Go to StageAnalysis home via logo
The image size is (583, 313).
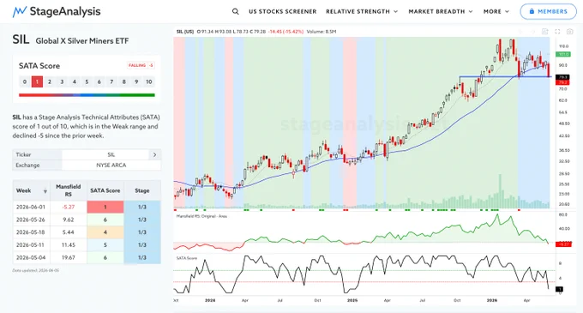pos(57,11)
